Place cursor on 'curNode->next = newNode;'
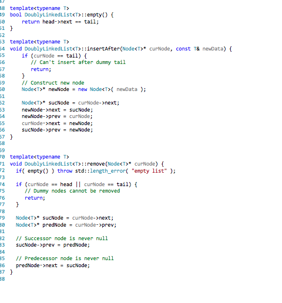This screenshot has height=303, width=282. [57, 123]
